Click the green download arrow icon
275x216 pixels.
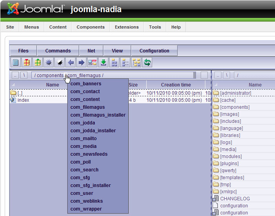click(103, 62)
